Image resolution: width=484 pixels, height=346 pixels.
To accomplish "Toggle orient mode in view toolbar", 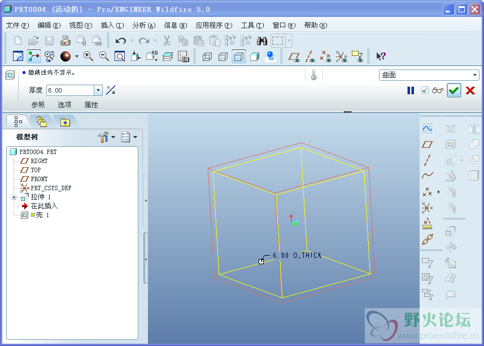I will tap(49, 56).
